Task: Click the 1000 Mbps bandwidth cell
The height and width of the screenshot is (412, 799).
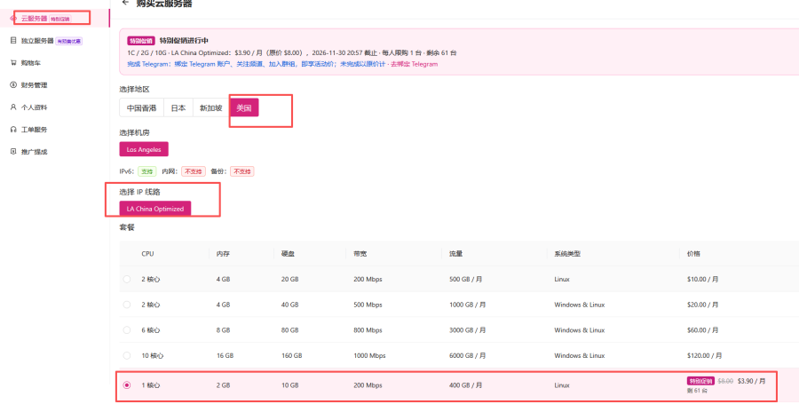Action: pyautogui.click(x=369, y=355)
